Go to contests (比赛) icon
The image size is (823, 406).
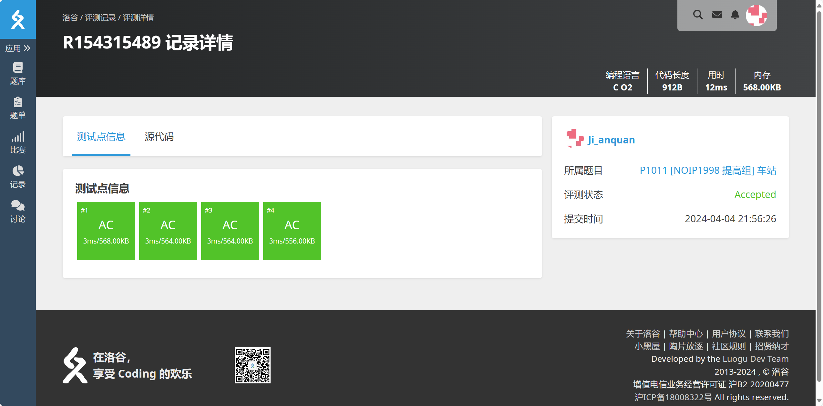coord(18,143)
